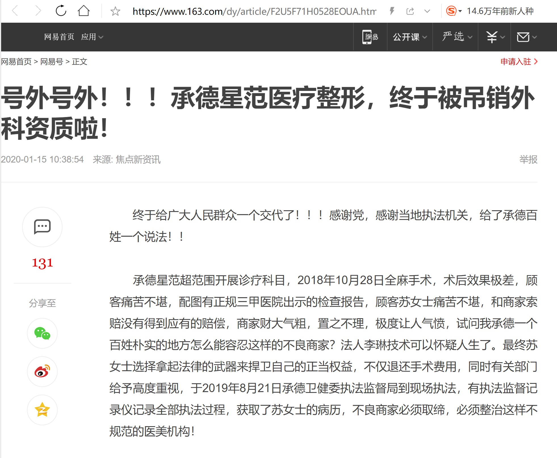Open the yen wallet icon menu
Viewport: 557px width, 458px height.
coord(495,37)
